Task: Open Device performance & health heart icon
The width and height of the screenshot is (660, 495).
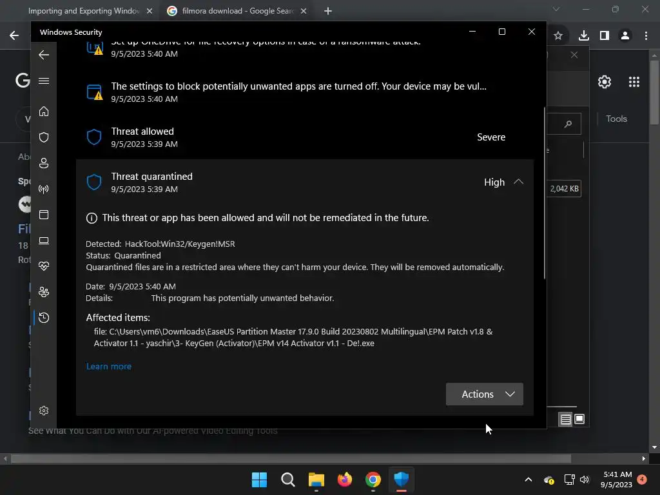Action: pyautogui.click(x=44, y=266)
